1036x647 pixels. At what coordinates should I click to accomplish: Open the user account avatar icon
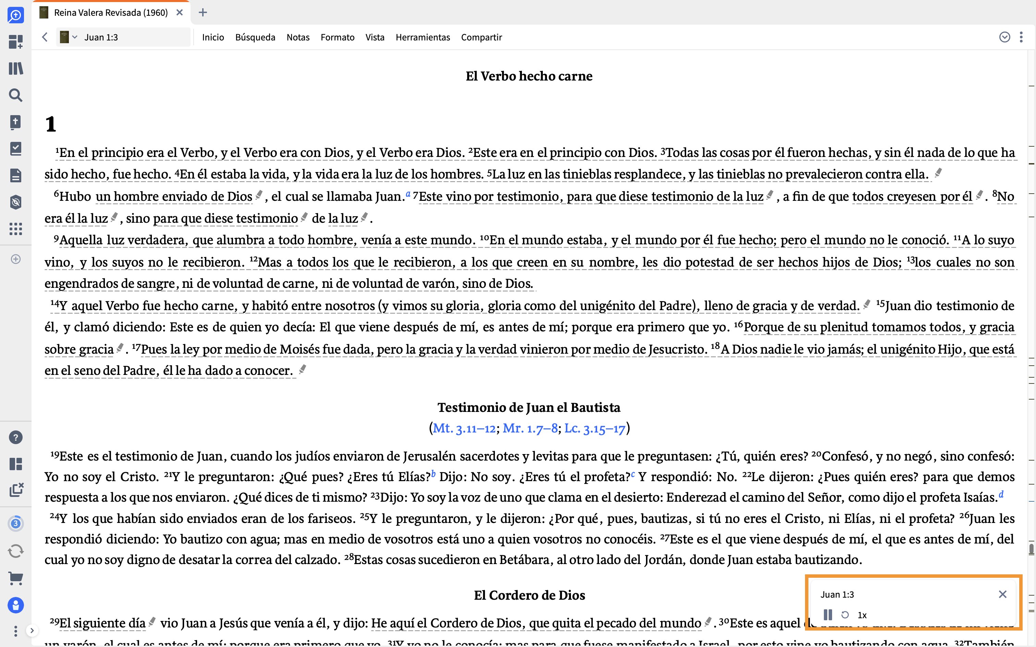point(15,605)
